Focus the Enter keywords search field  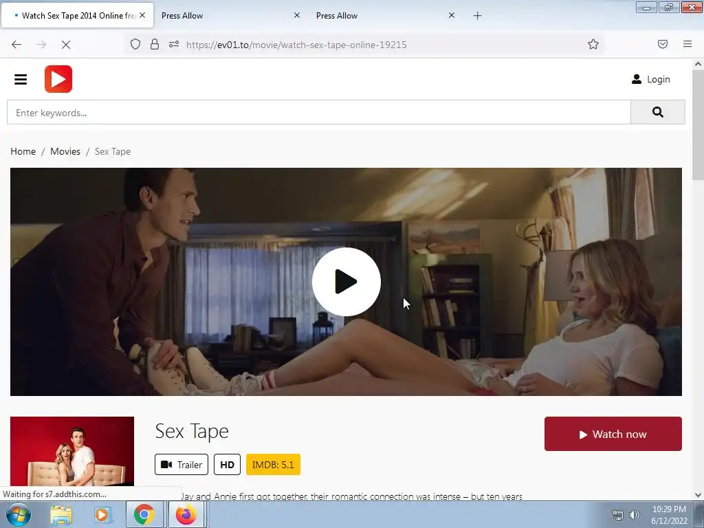click(319, 112)
